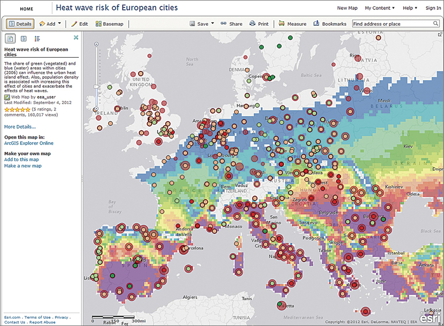Viewport: 444px width, 326px height.
Task: Open Terms of Use link
Action: [x=37, y=317]
